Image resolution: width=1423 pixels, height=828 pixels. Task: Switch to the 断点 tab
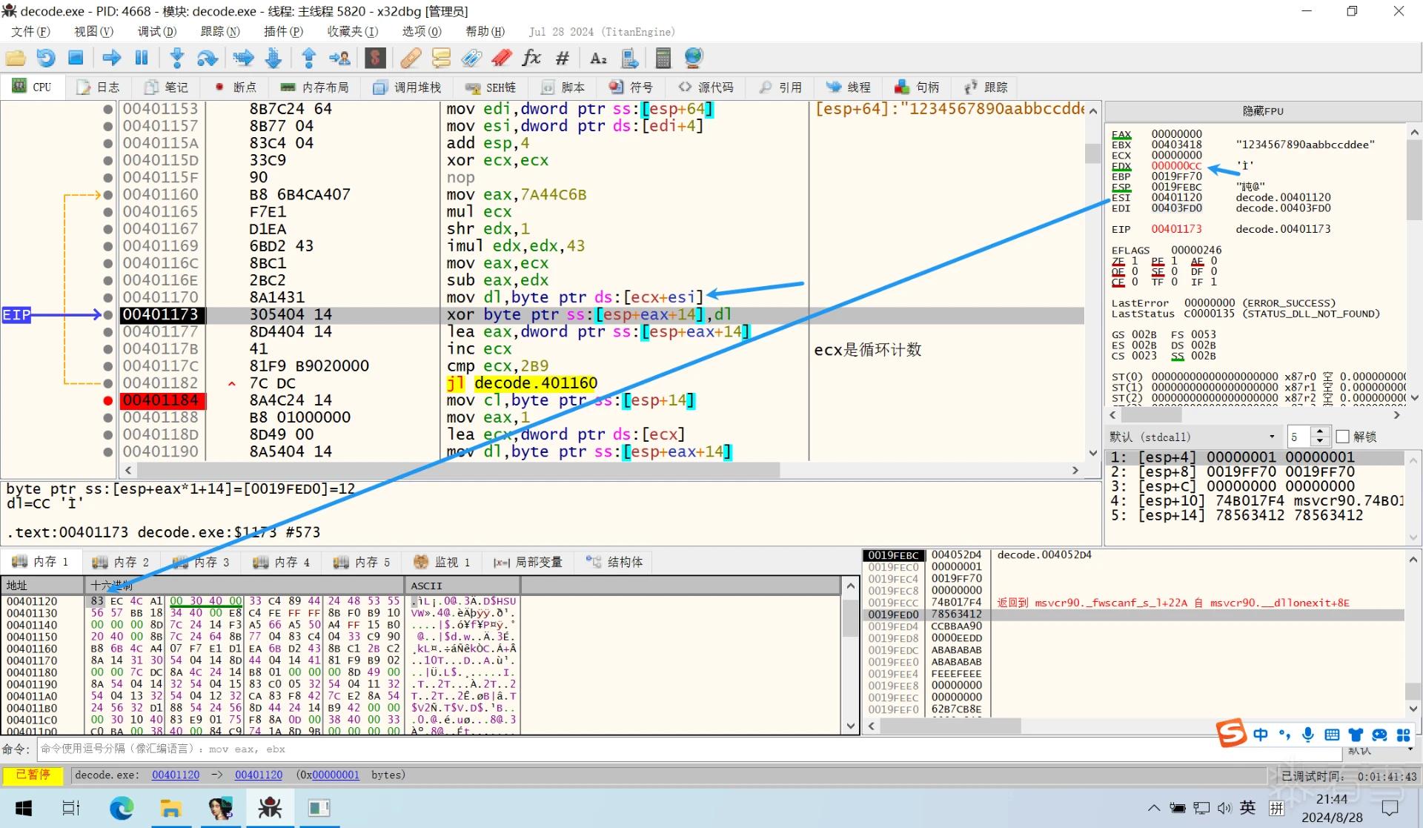(236, 87)
